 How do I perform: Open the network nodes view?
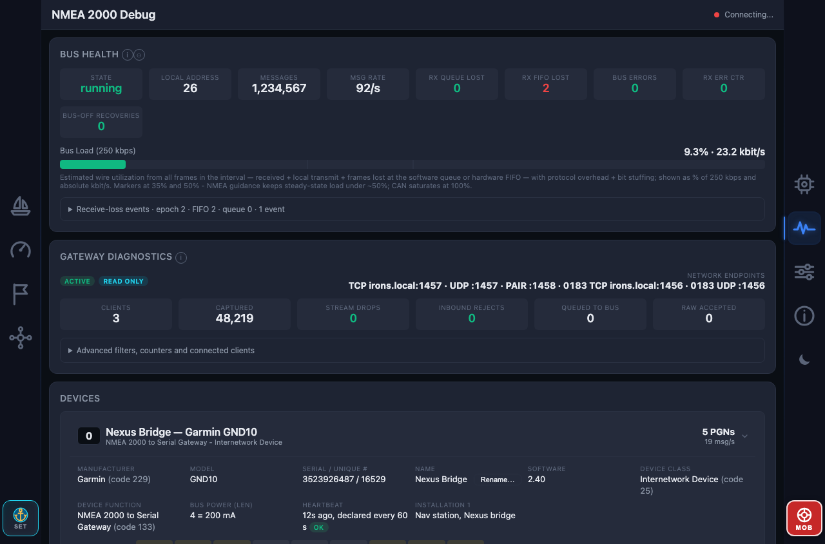(21, 338)
